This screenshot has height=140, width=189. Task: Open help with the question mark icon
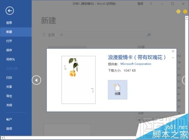pyautogui.click(x=151, y=4)
